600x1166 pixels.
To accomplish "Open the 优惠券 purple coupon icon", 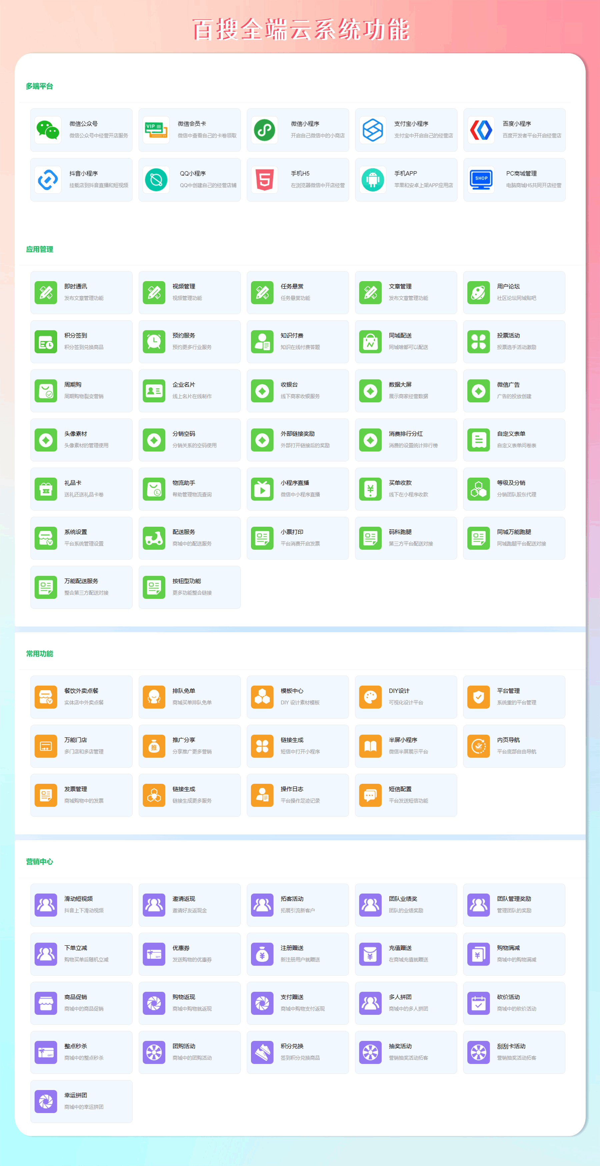I will pyautogui.click(x=154, y=954).
